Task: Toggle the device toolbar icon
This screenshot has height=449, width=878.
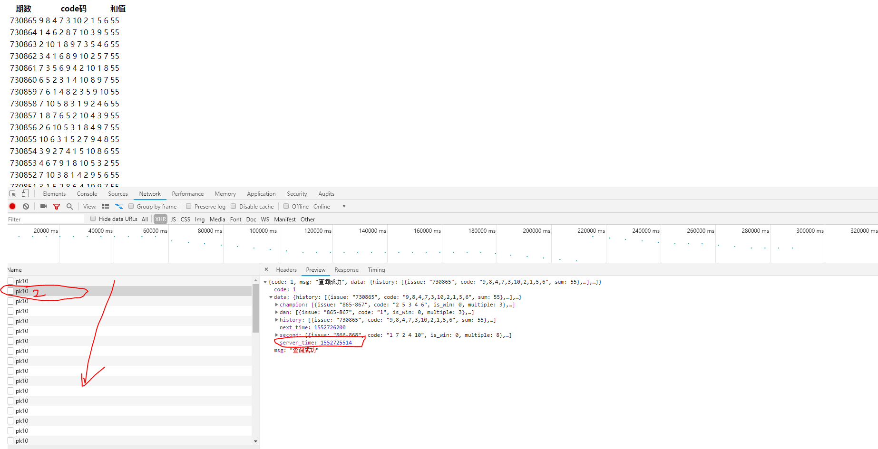Action: 25,194
